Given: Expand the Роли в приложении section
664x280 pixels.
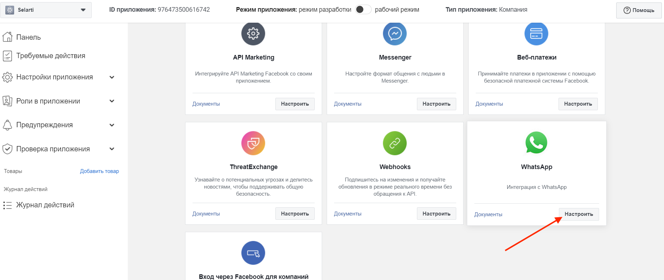Looking at the screenshot, I should pyautogui.click(x=112, y=101).
